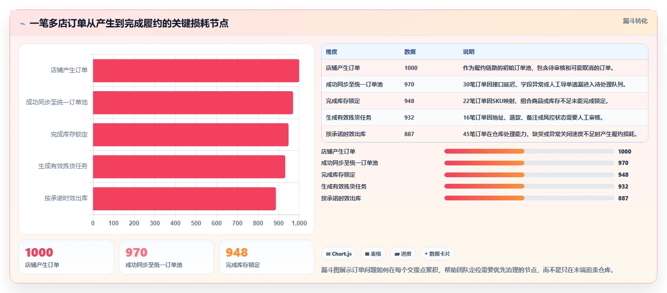Click the 店铺产生订单 chart bar
Viewport: 667px width, 293px height.
[x=196, y=70]
